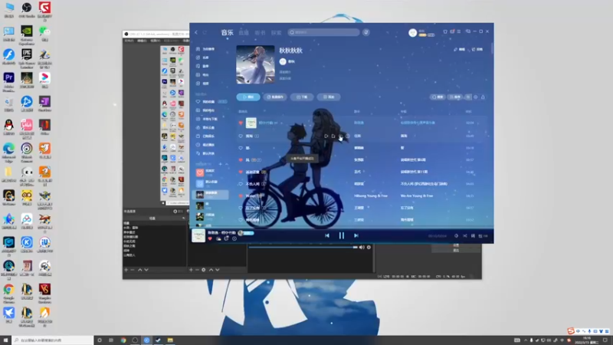Open File Explorer from the taskbar
The width and height of the screenshot is (613, 345).
point(170,340)
